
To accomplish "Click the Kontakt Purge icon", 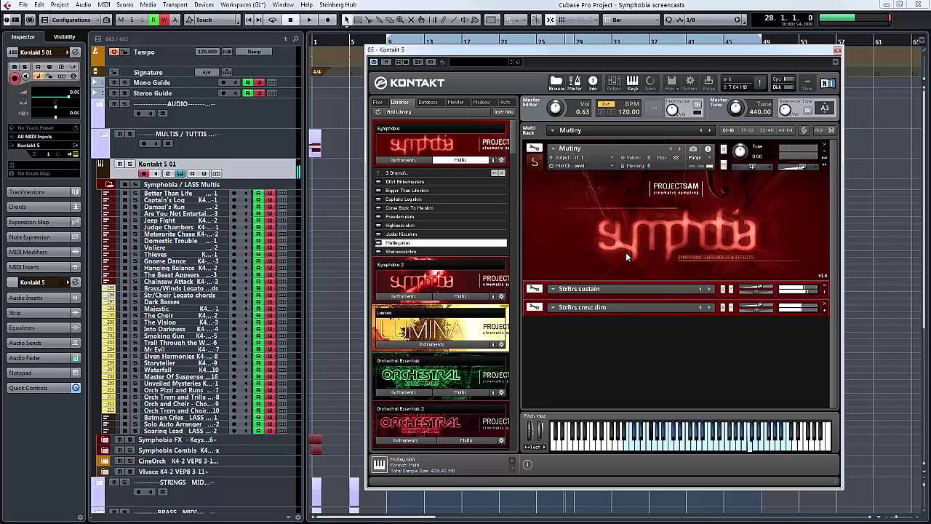I will (x=708, y=83).
